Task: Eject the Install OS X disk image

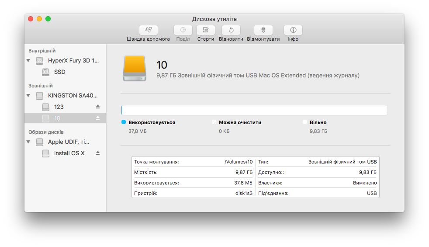Action: (x=98, y=153)
